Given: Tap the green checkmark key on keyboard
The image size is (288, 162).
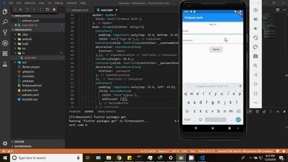Looking at the screenshot, I should [x=238, y=120].
